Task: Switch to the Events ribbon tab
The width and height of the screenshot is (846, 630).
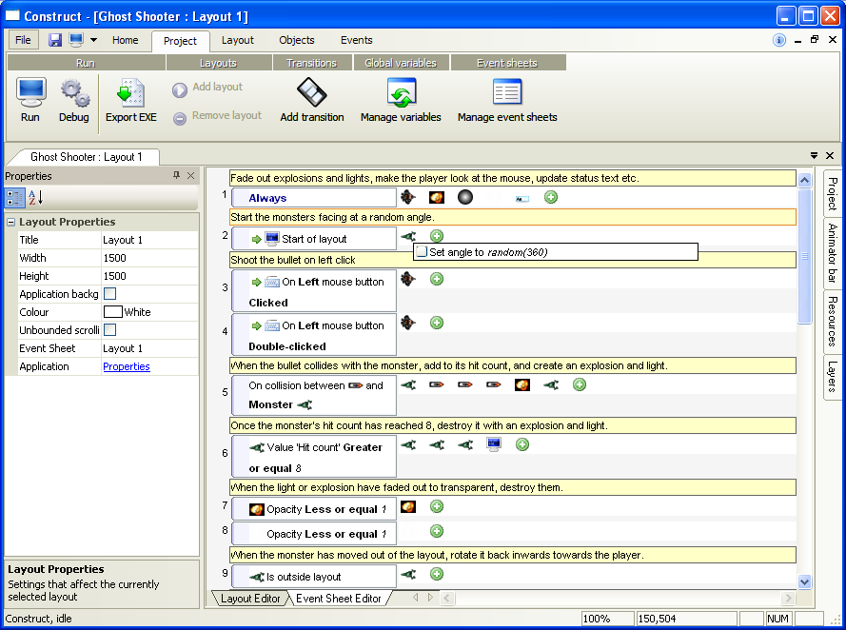Action: click(356, 40)
